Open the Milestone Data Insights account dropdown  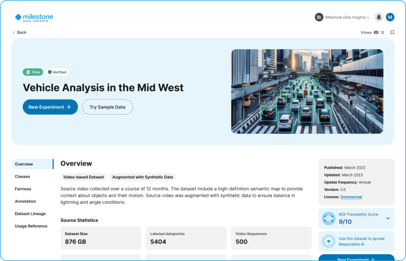point(347,17)
